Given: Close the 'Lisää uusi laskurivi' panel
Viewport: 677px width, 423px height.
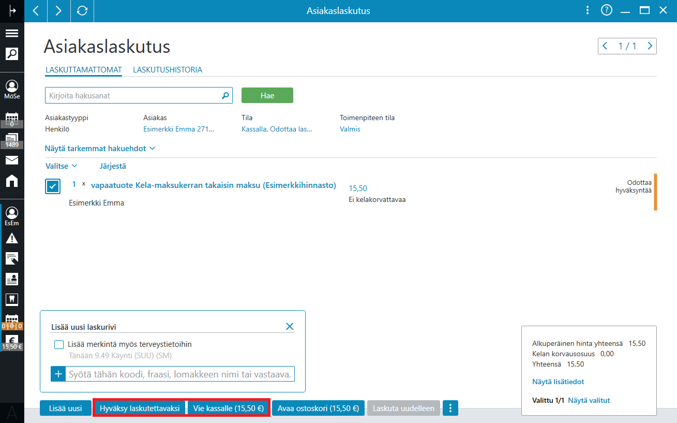Looking at the screenshot, I should click(290, 326).
